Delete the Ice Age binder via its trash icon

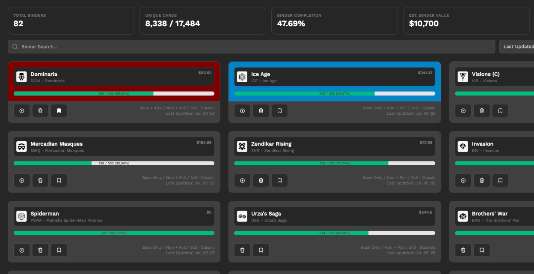point(261,111)
